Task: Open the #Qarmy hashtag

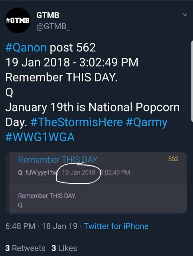Action: [x=146, y=122]
